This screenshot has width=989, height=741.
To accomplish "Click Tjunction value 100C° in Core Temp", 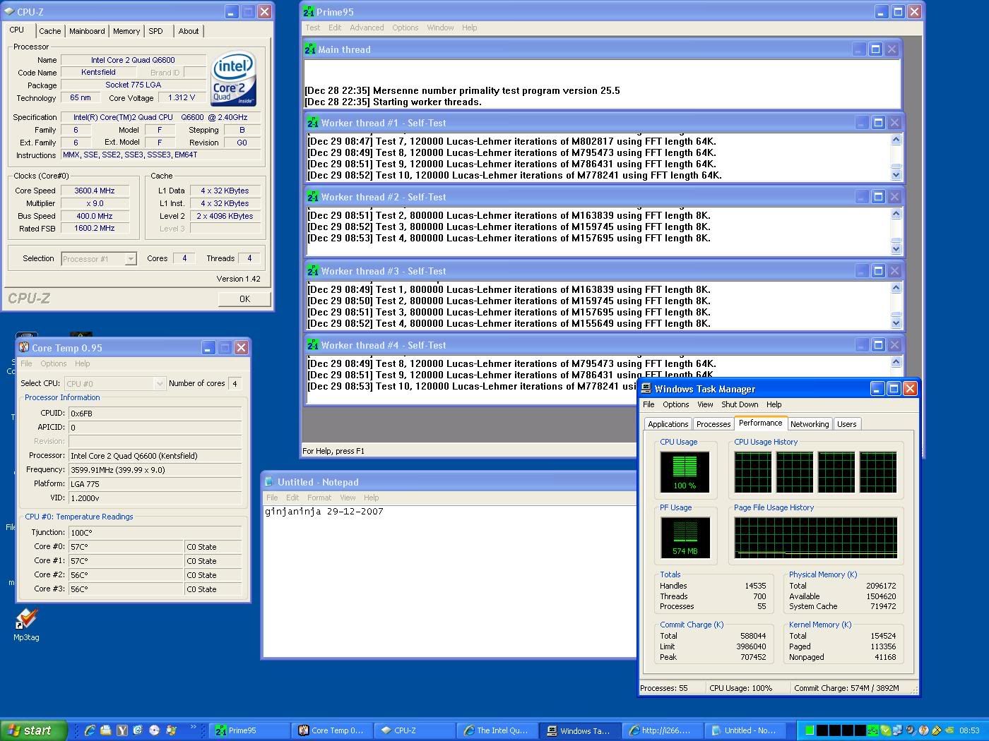I will tap(155, 533).
